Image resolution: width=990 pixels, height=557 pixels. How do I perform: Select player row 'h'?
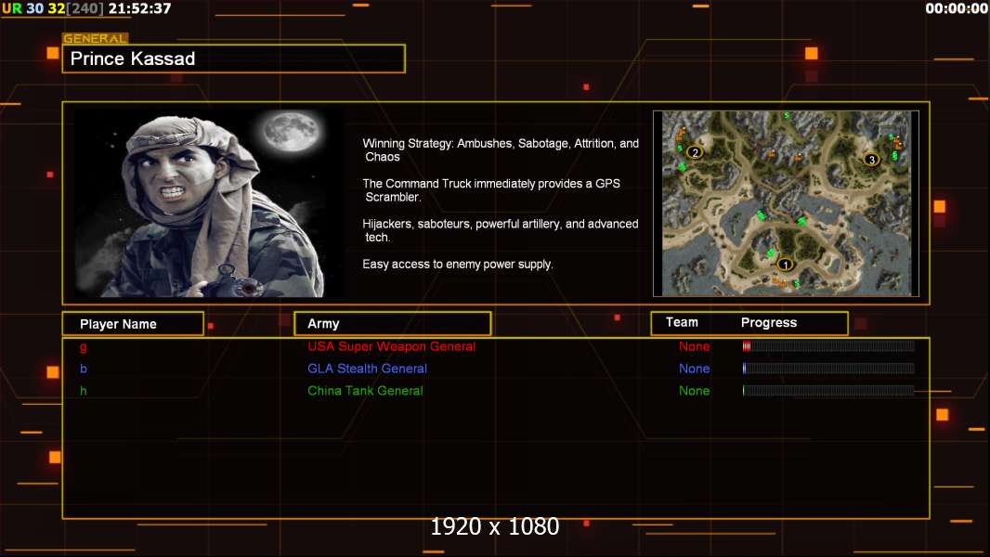pyautogui.click(x=496, y=391)
